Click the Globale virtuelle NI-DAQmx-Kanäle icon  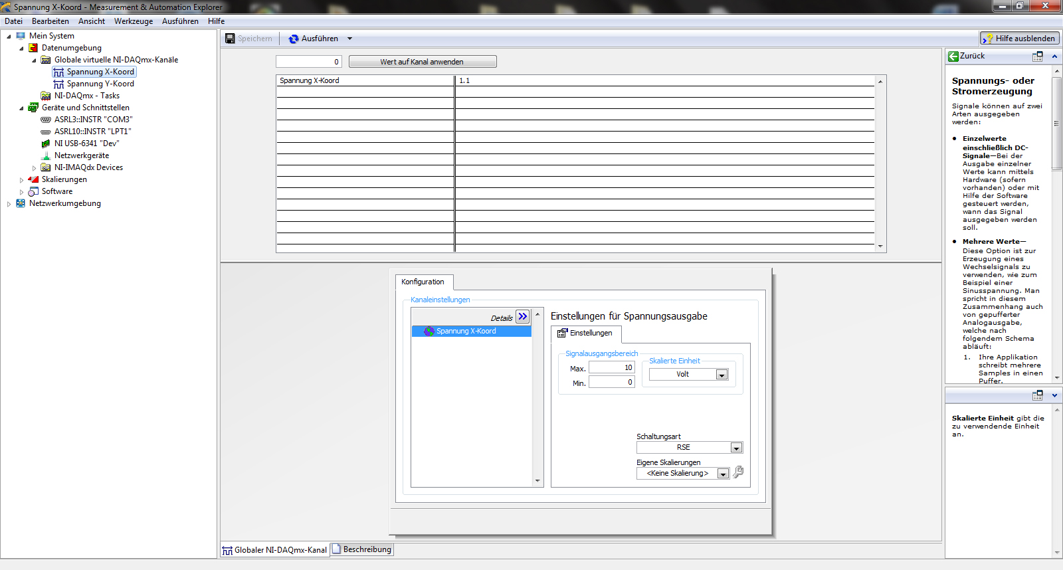coord(46,60)
